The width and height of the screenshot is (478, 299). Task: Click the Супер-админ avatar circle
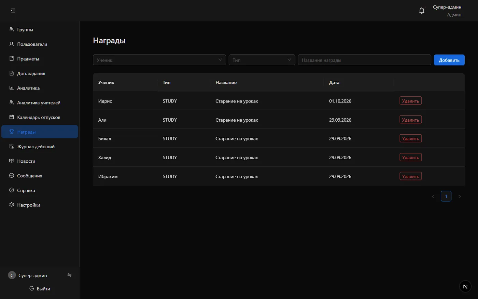pyautogui.click(x=12, y=275)
